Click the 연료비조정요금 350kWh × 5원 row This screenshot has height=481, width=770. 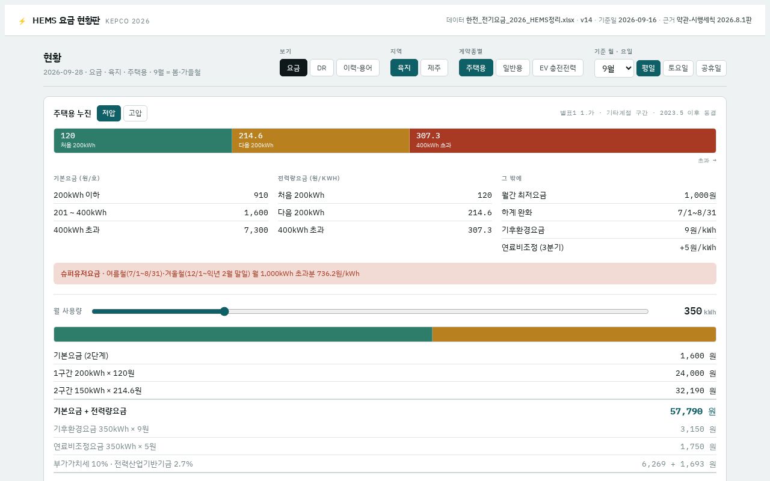[385, 447]
